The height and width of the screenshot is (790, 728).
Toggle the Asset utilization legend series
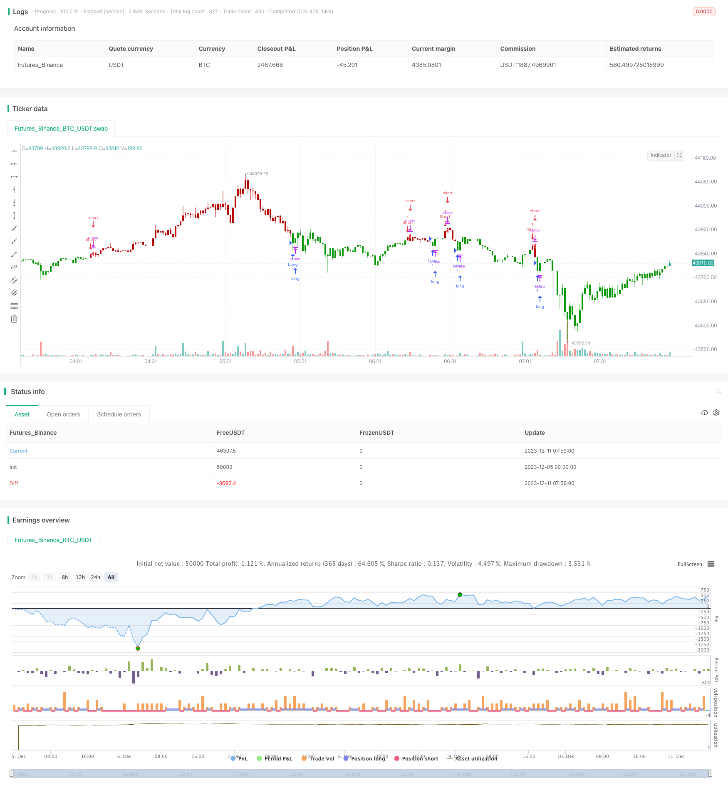[472, 758]
